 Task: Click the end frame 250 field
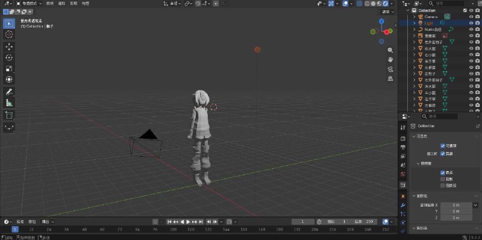pyautogui.click(x=365, y=221)
